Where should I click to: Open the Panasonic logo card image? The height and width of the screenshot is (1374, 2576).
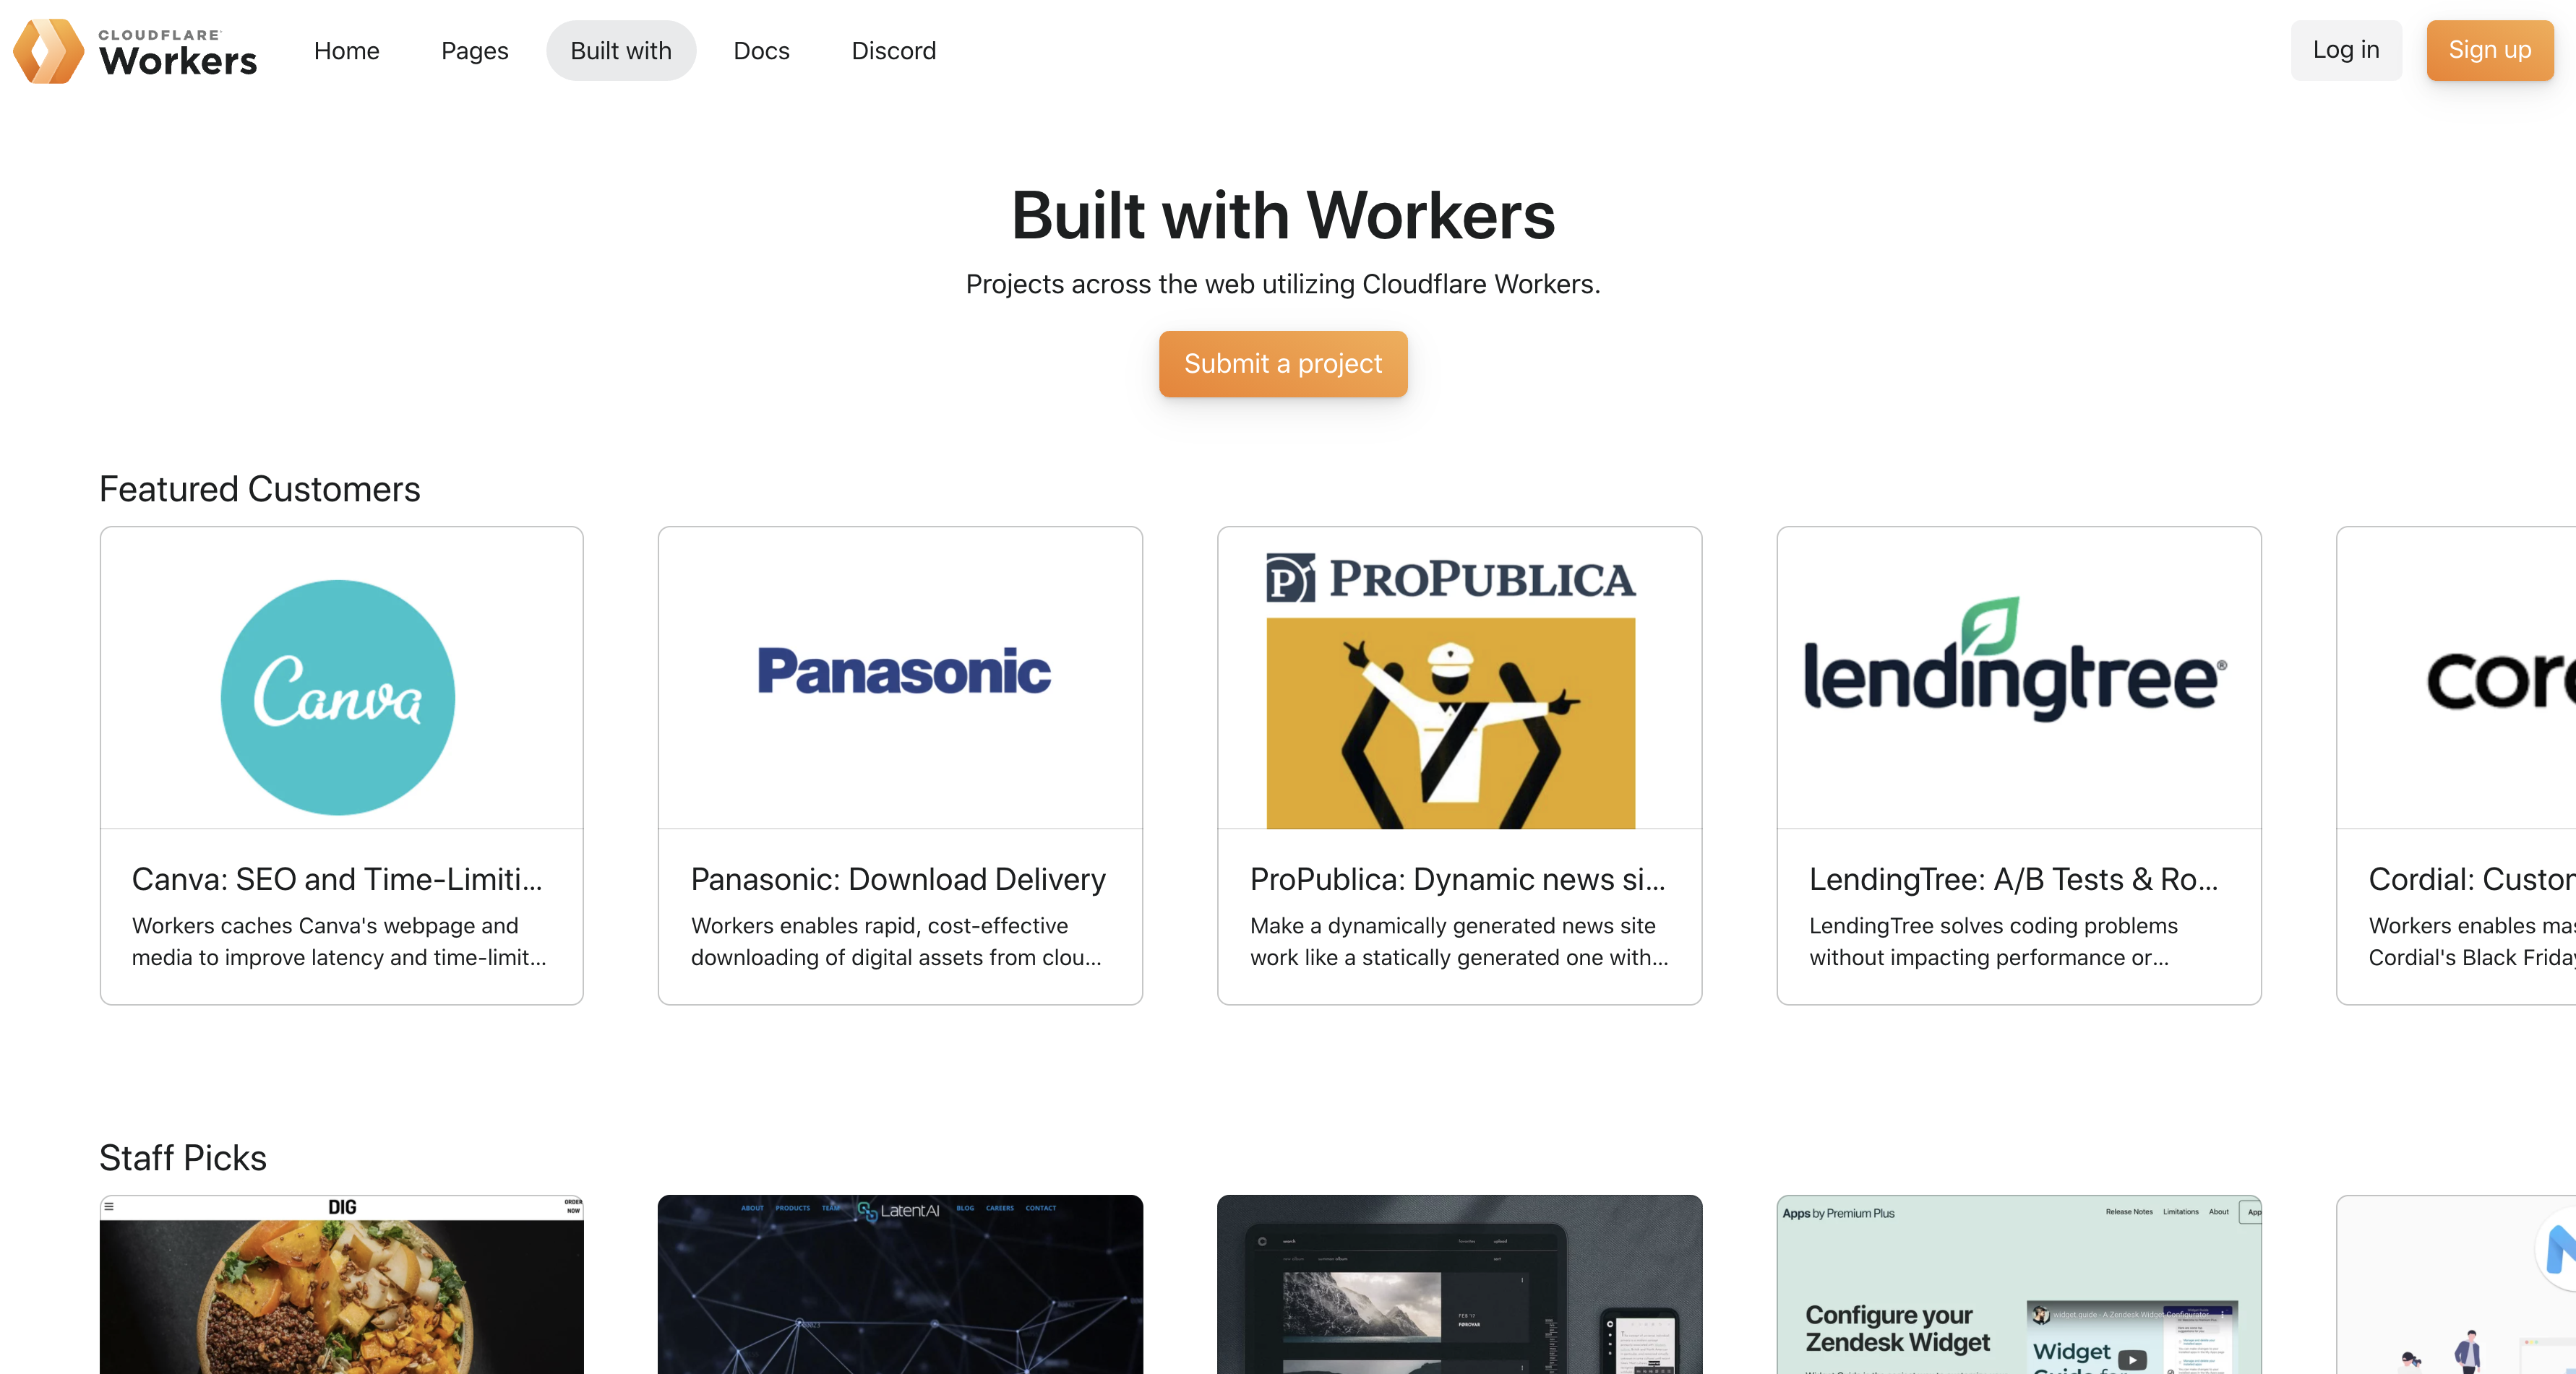[x=900, y=678]
